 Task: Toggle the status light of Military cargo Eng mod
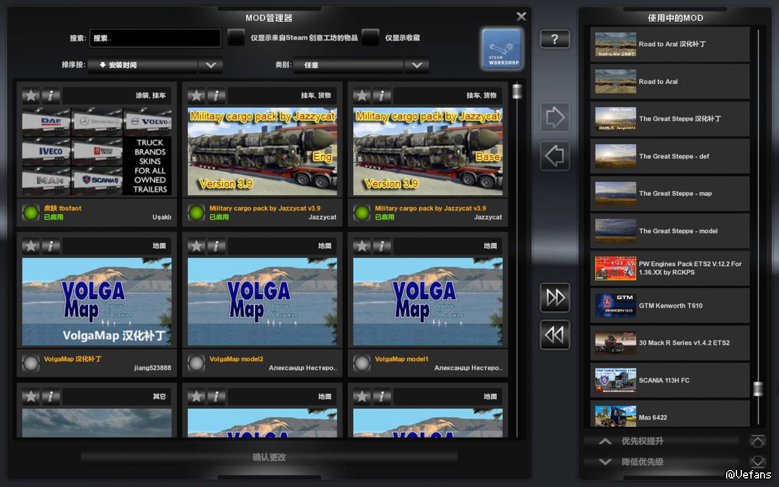pos(196,212)
